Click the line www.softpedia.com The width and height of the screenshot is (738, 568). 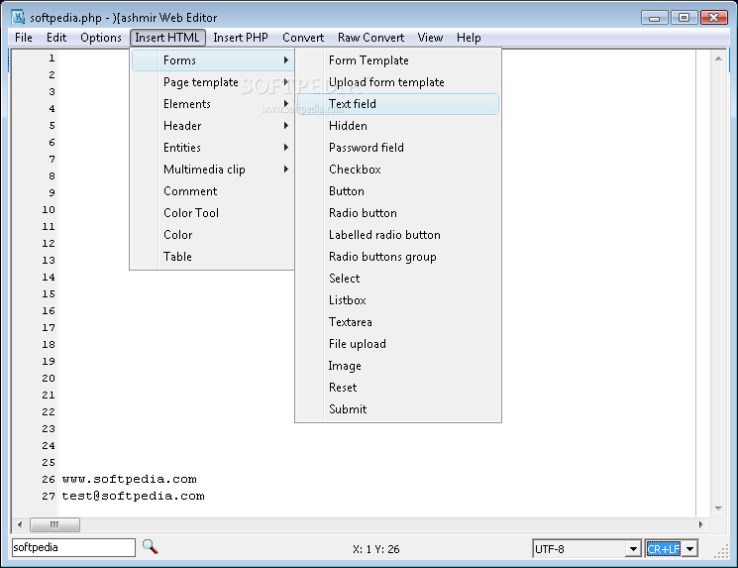(130, 479)
